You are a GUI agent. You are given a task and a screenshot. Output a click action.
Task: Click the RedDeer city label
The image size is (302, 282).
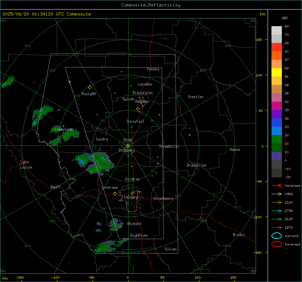click(142, 102)
